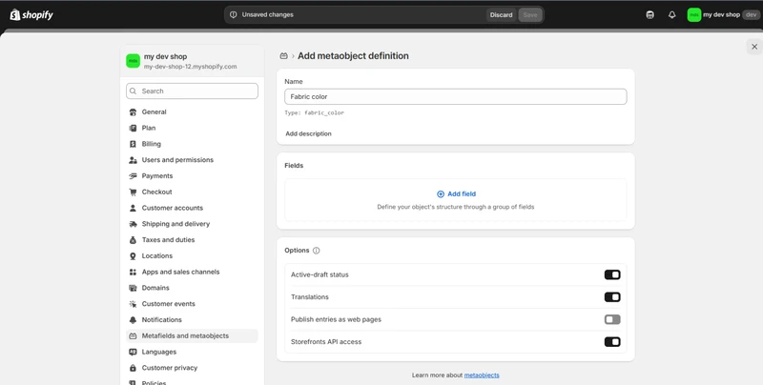The width and height of the screenshot is (763, 385).
Task: Click the Locations pin icon
Action: pyautogui.click(x=133, y=256)
